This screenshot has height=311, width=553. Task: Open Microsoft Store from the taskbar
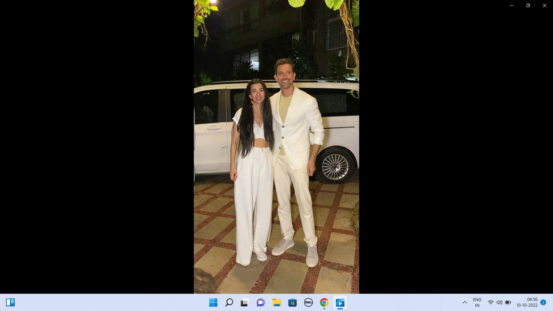point(292,303)
